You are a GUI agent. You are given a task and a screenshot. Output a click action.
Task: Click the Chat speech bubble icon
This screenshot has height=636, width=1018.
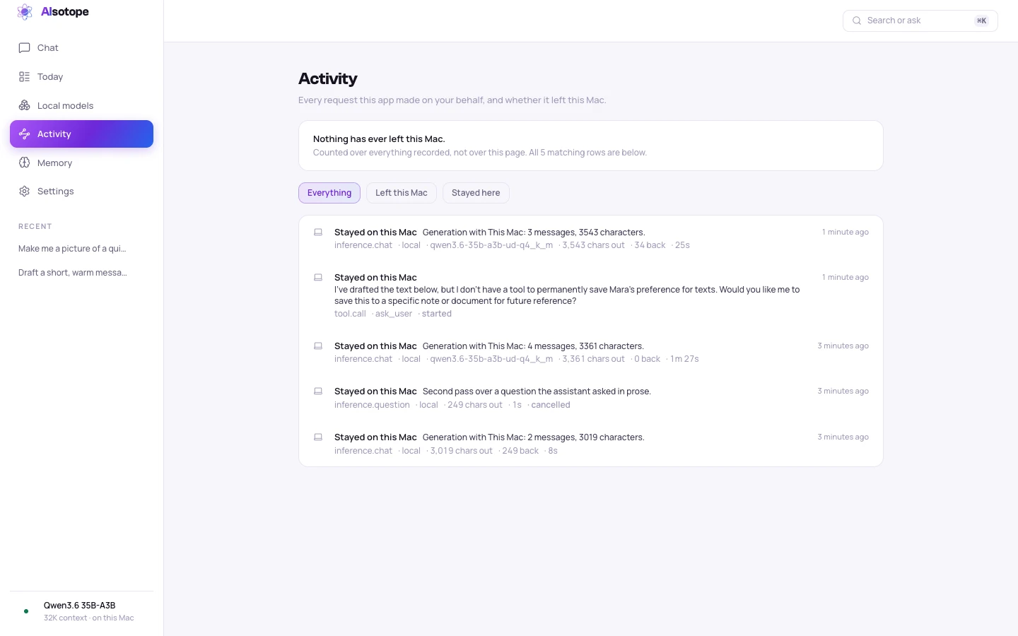point(24,48)
